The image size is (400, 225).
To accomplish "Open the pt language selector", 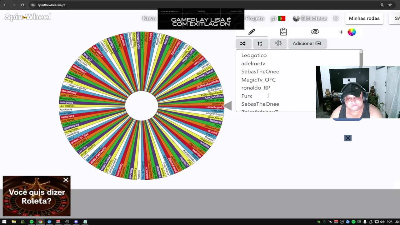I will tap(278, 18).
